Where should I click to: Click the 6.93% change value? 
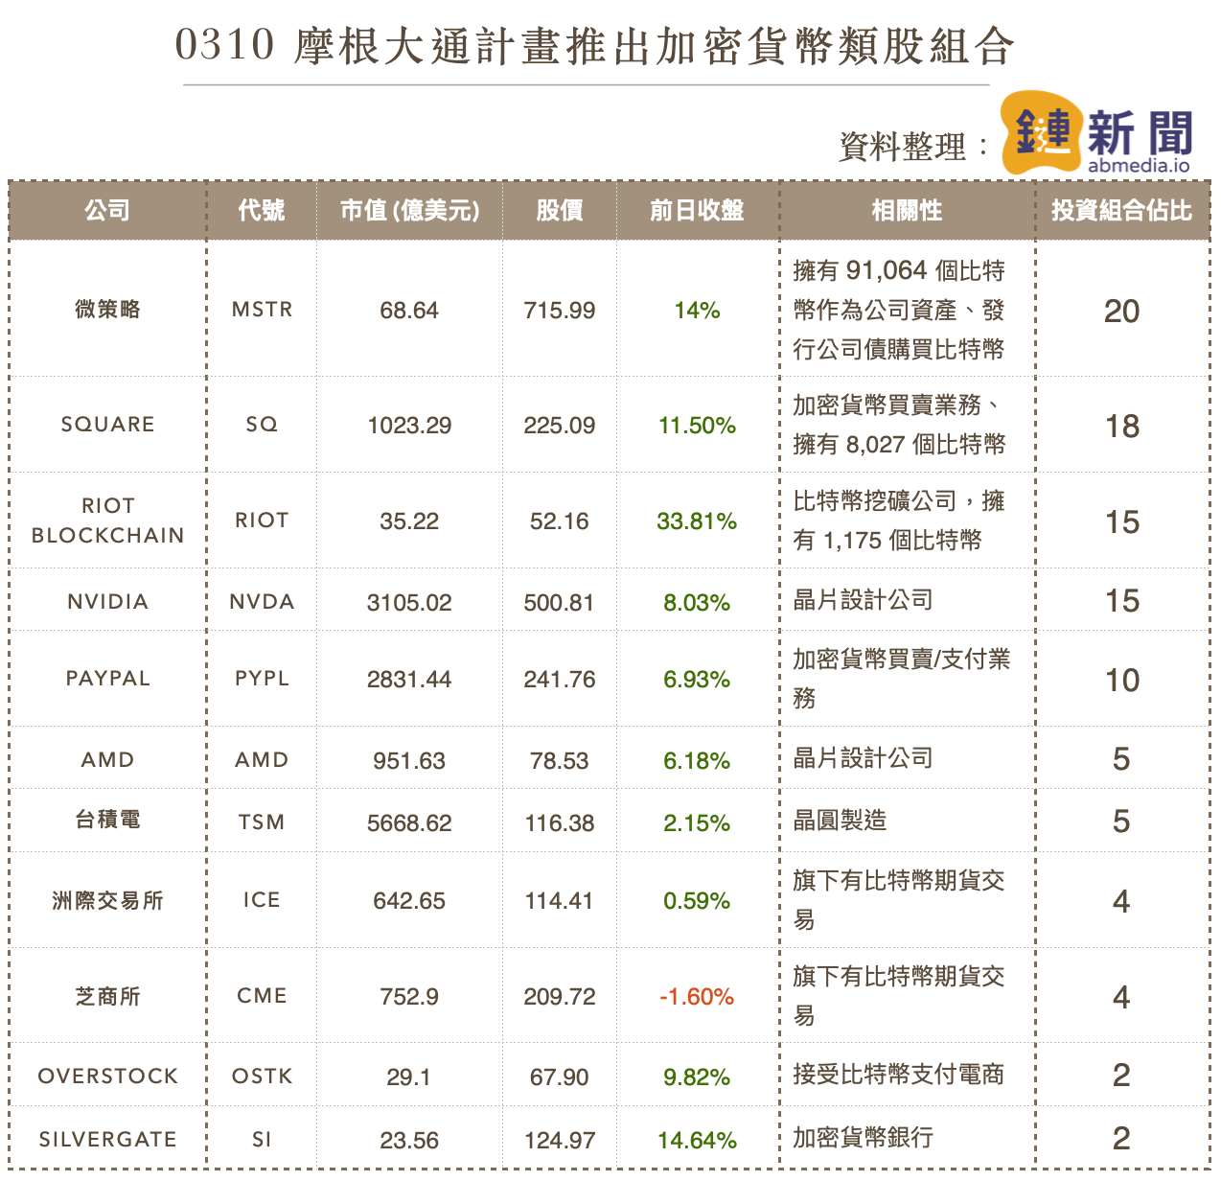(x=697, y=680)
